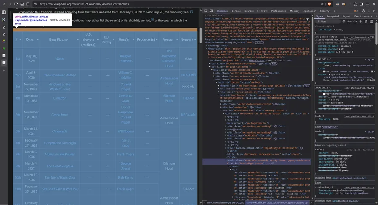Toggle the device toolbar icon in DevTools
Screen dimensions: 378x205
(x=212, y=11)
